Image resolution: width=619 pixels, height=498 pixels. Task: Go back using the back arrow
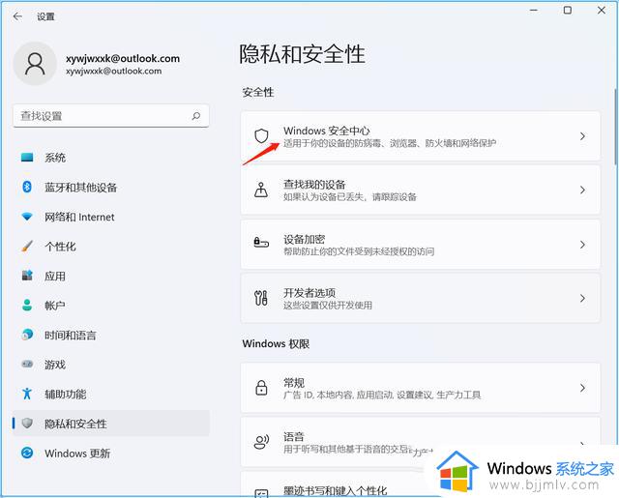click(17, 16)
